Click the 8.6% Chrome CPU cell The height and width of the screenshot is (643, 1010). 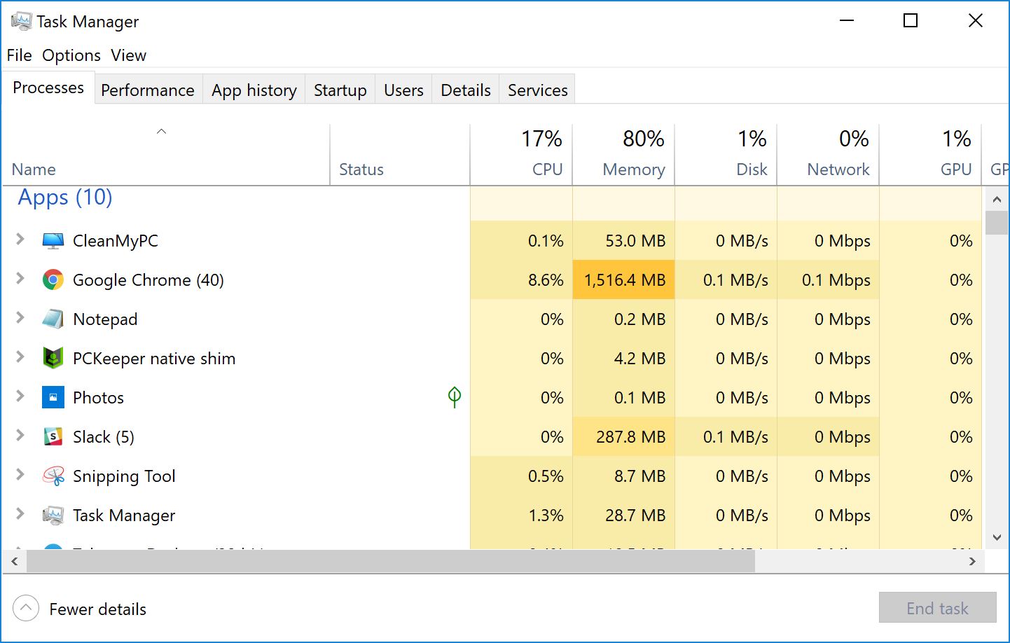pyautogui.click(x=522, y=280)
